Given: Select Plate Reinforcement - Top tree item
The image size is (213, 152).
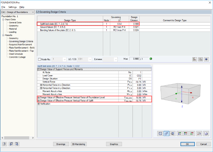Looking at the screenshot, I should pyautogui.click(x=21, y=51).
